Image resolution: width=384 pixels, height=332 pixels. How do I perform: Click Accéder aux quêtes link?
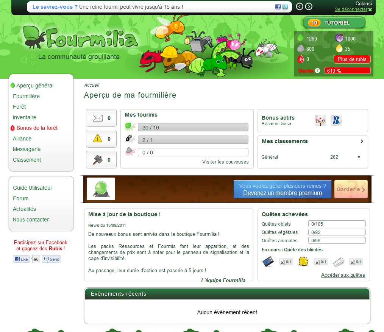point(343,275)
